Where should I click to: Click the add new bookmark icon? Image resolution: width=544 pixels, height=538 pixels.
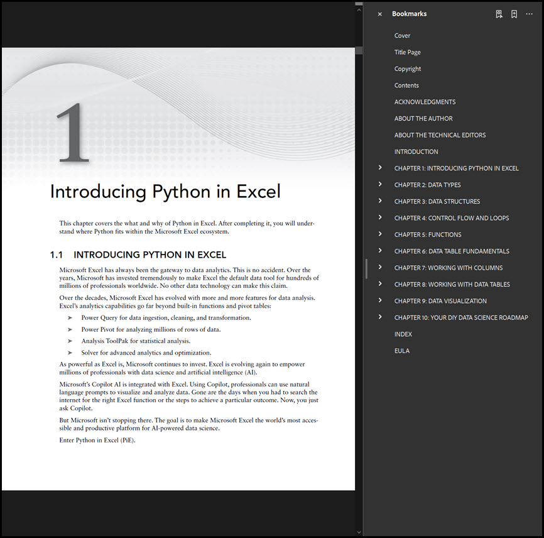tap(514, 14)
